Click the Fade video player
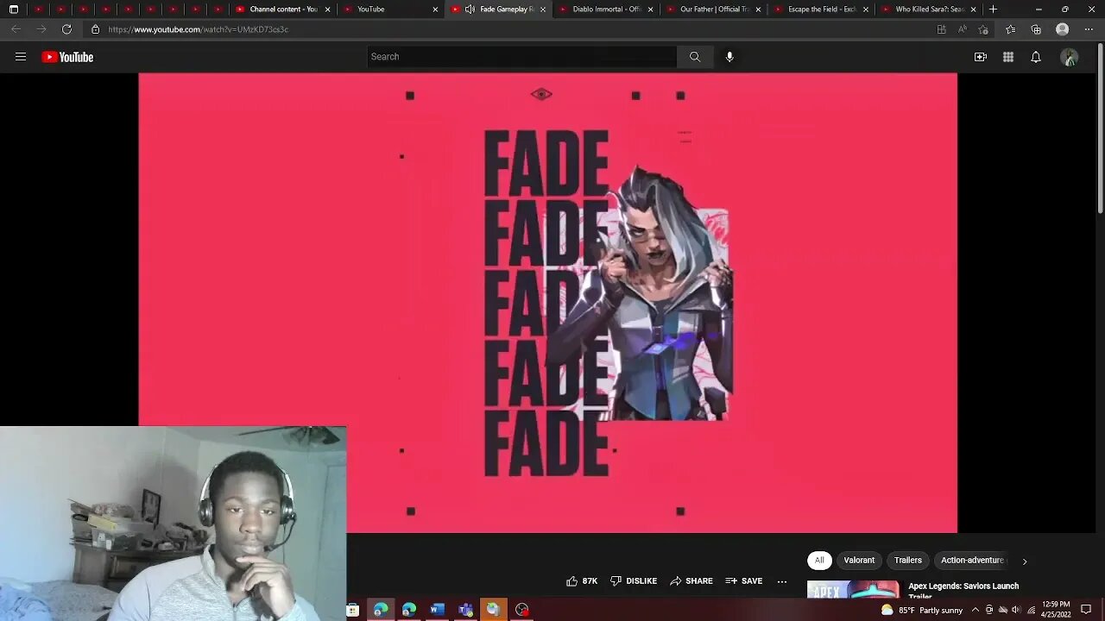 coord(547,303)
